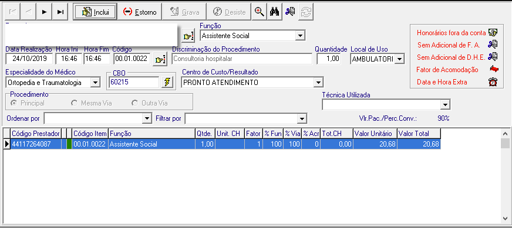Click Sem Adicional de F. A. icon

click(x=493, y=45)
